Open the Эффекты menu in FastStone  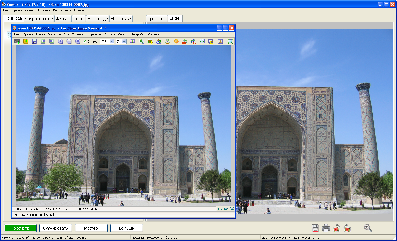coord(54,34)
